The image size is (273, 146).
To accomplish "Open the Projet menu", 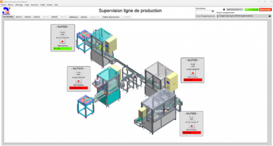I will (x=27, y=5).
